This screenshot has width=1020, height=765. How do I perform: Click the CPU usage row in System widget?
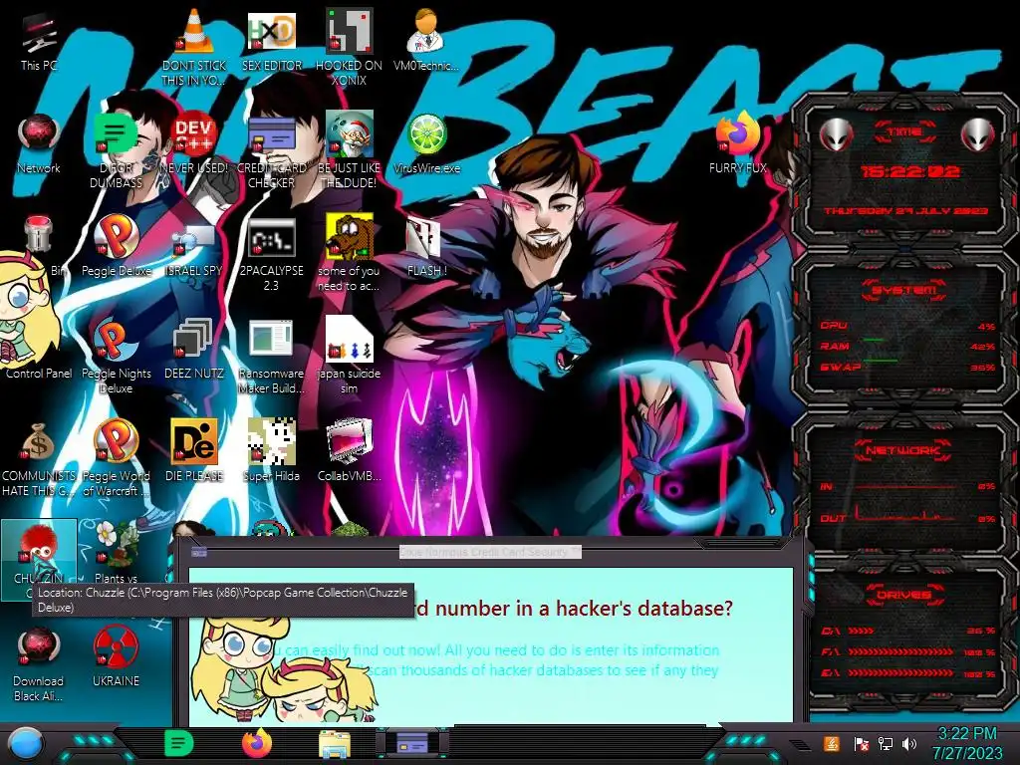(x=907, y=326)
